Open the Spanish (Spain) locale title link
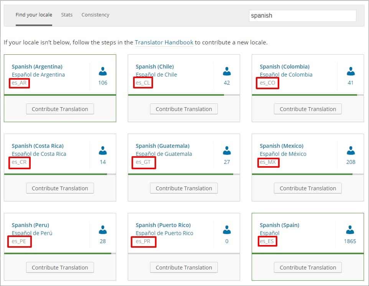This screenshot has width=369, height=286. pos(280,225)
